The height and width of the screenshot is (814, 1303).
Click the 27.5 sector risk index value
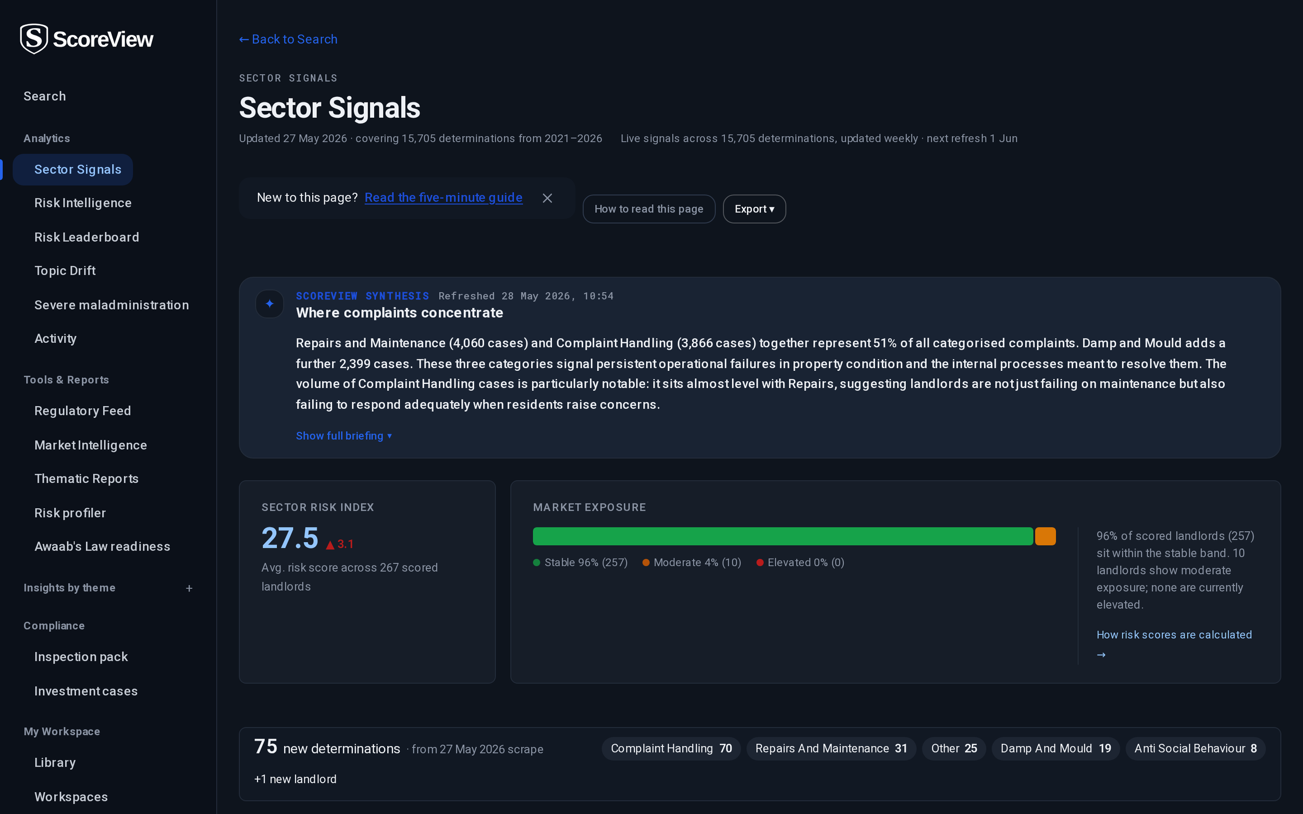click(290, 539)
